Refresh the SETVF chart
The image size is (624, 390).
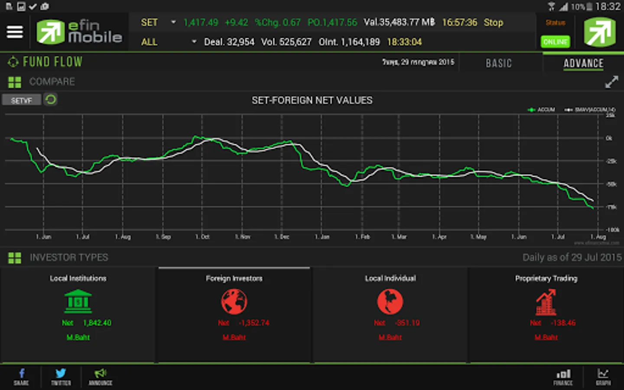click(x=51, y=100)
